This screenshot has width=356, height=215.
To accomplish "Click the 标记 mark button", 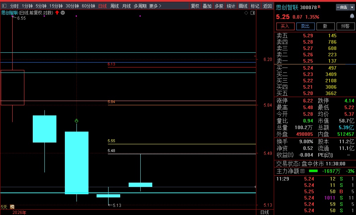I will 255,6.
